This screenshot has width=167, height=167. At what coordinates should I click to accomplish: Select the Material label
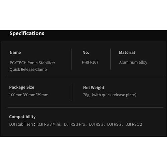(x=127, y=52)
